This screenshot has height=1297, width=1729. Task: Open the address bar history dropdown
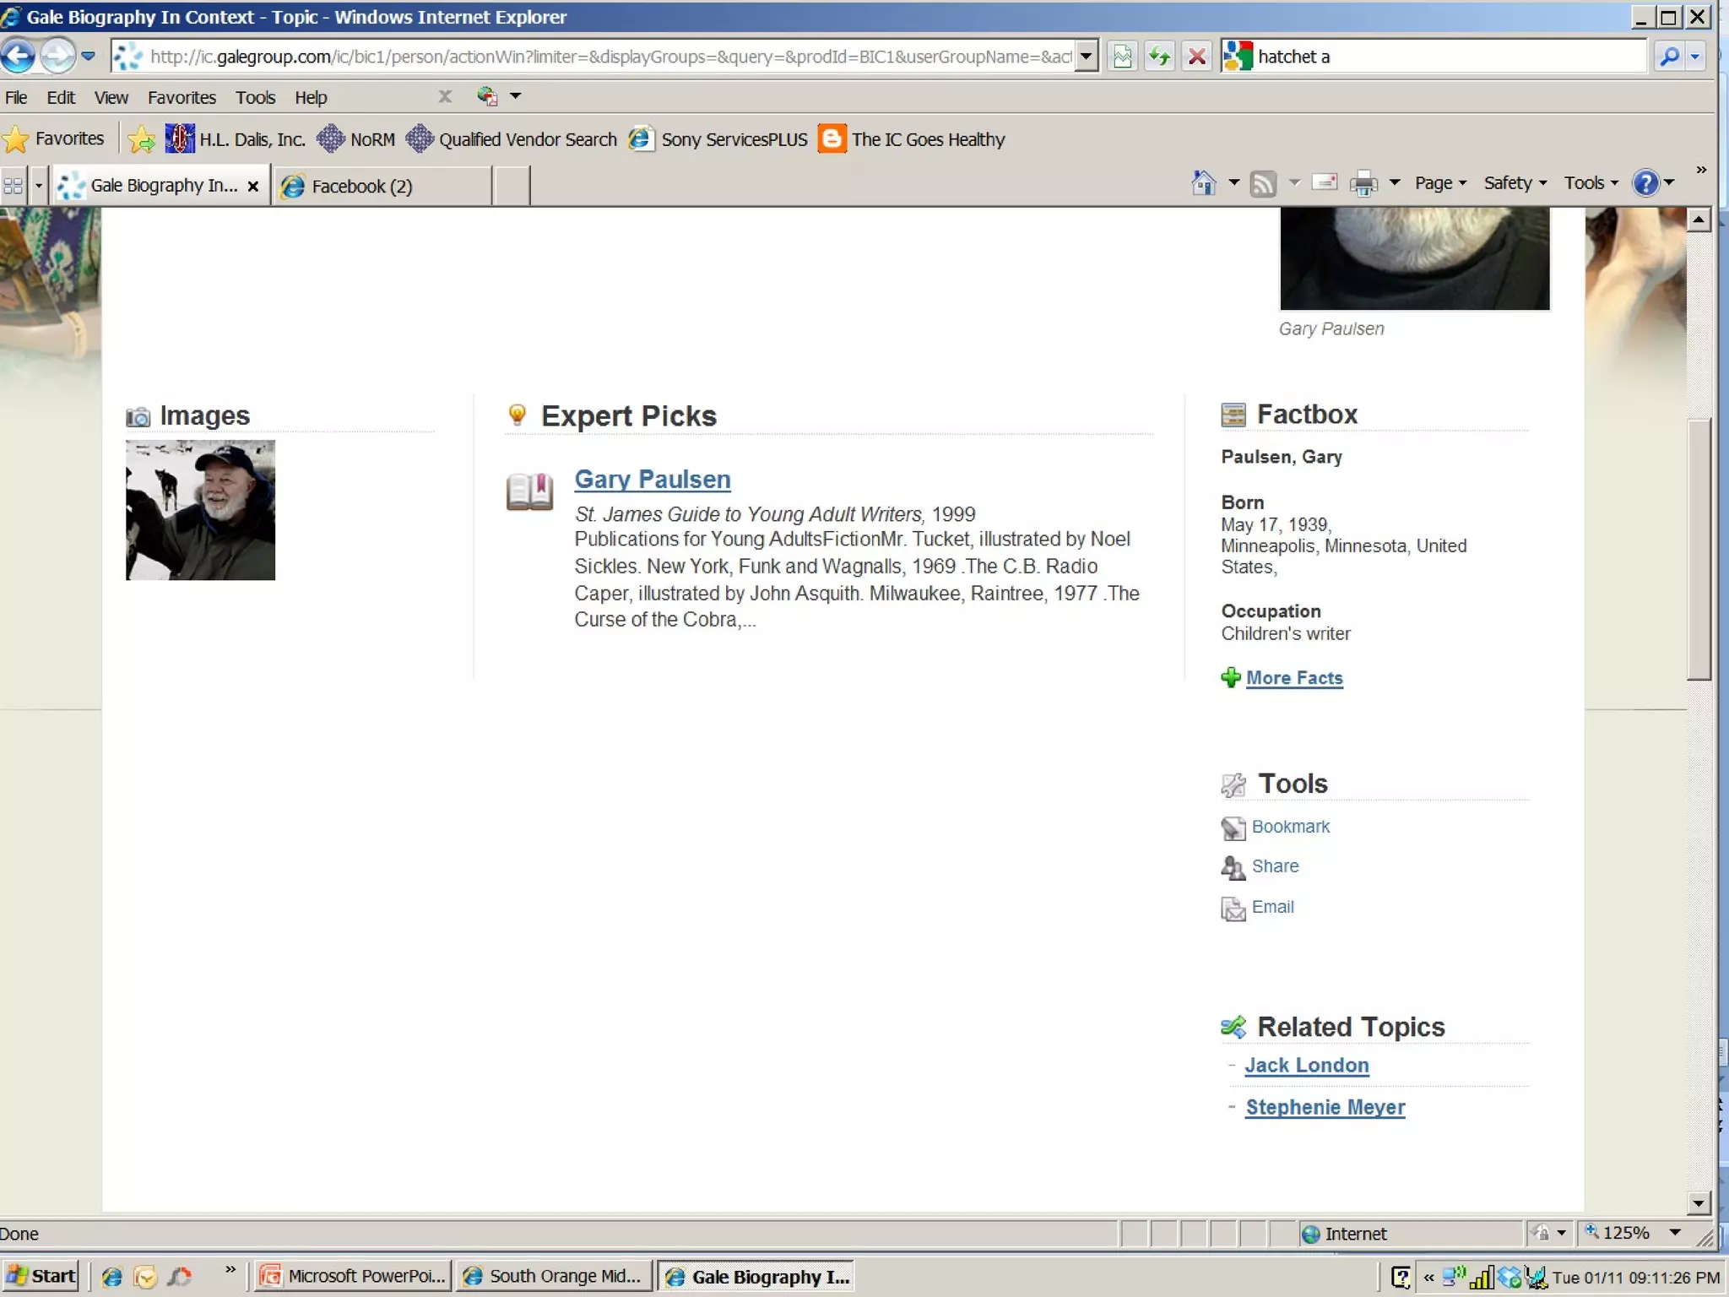pyautogui.click(x=1087, y=57)
